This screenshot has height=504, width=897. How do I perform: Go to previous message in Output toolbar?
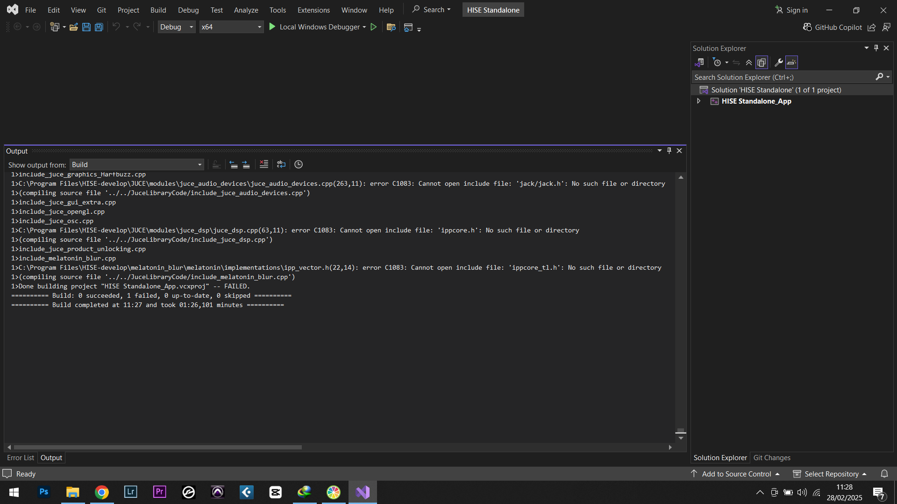coord(233,164)
